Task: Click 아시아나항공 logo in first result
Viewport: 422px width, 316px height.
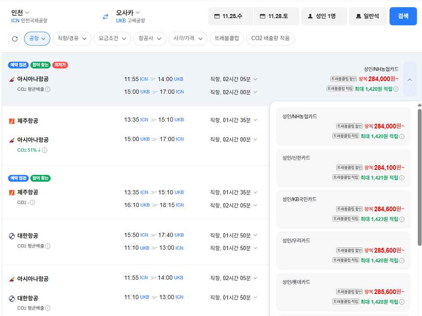Action: (x=11, y=79)
